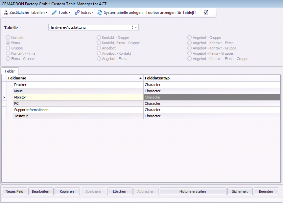Click the Beenden button to exit

[x=266, y=191]
